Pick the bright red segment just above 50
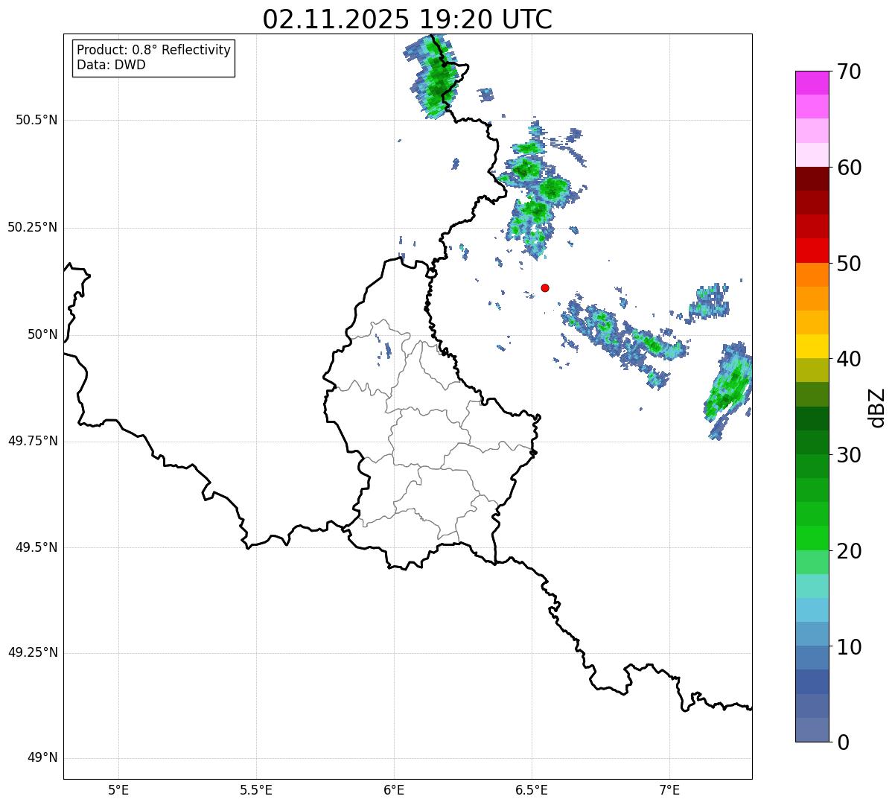 pyautogui.click(x=812, y=251)
